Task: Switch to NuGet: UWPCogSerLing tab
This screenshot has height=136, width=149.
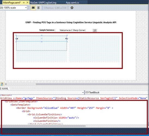Action: tap(43, 2)
